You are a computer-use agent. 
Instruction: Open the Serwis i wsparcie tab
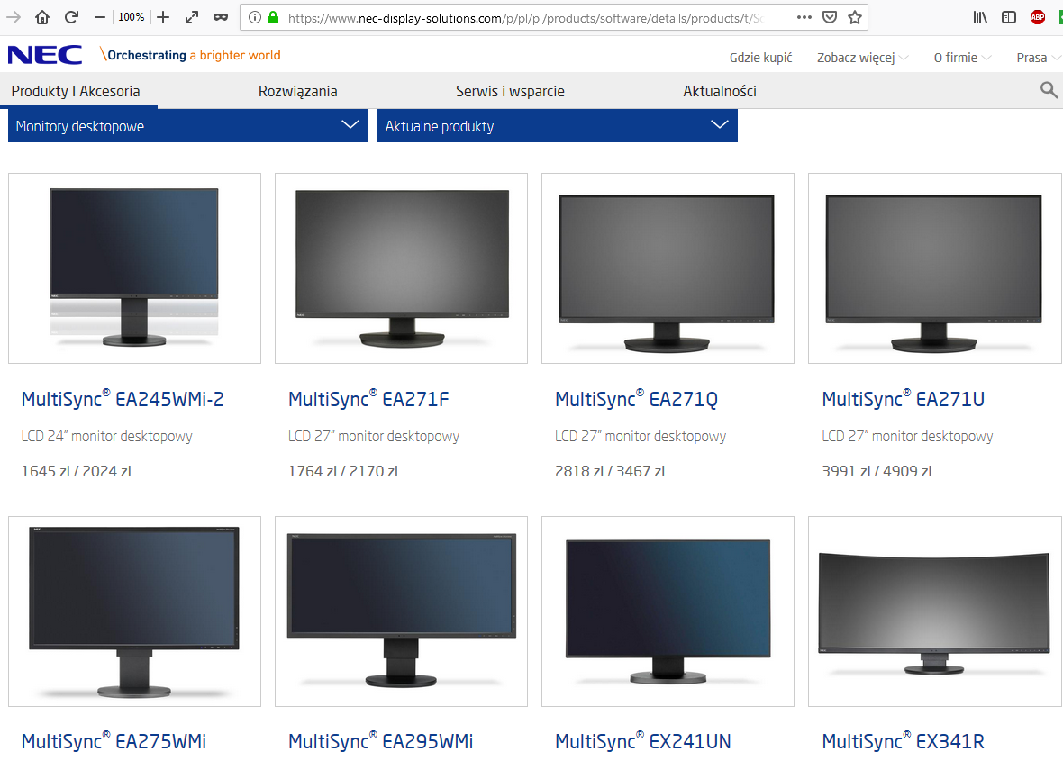(x=510, y=91)
